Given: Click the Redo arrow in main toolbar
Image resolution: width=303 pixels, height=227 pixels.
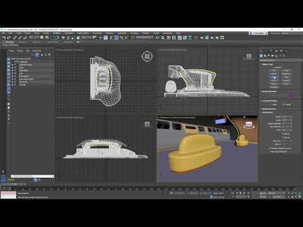Looking at the screenshot, I should [9, 38].
